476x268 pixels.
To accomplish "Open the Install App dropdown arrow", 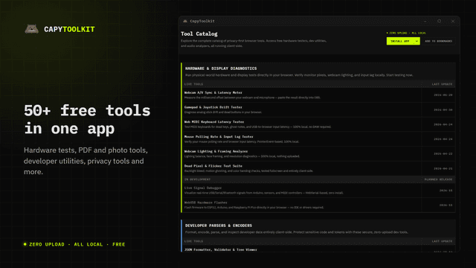I will click(x=416, y=41).
